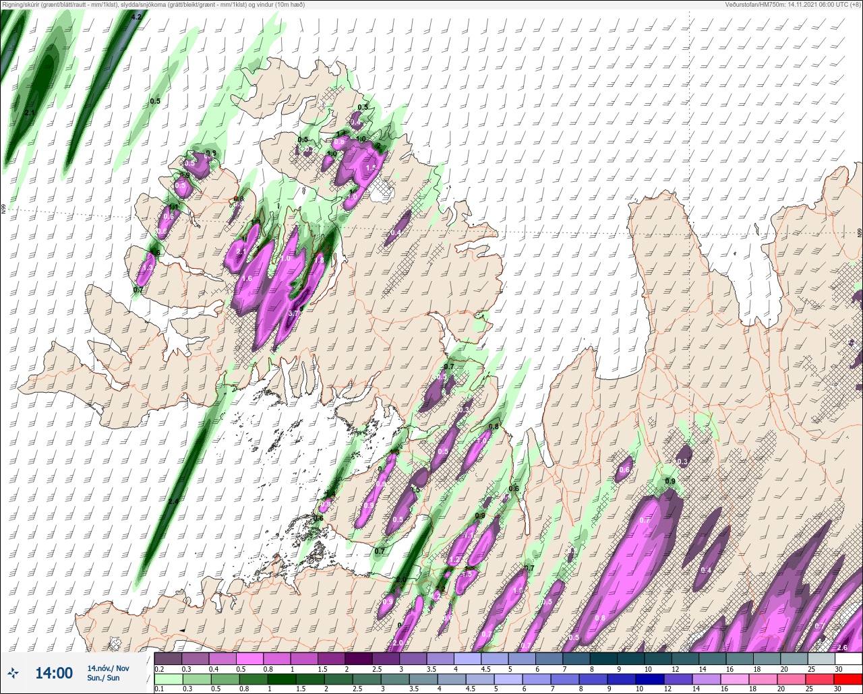Click the 'Sun./ Sun' weekday label
Screen dimensions: 863x694
pos(103,678)
